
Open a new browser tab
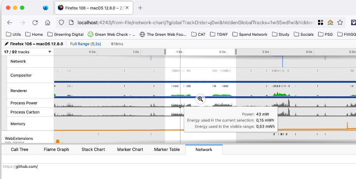pos(140,8)
